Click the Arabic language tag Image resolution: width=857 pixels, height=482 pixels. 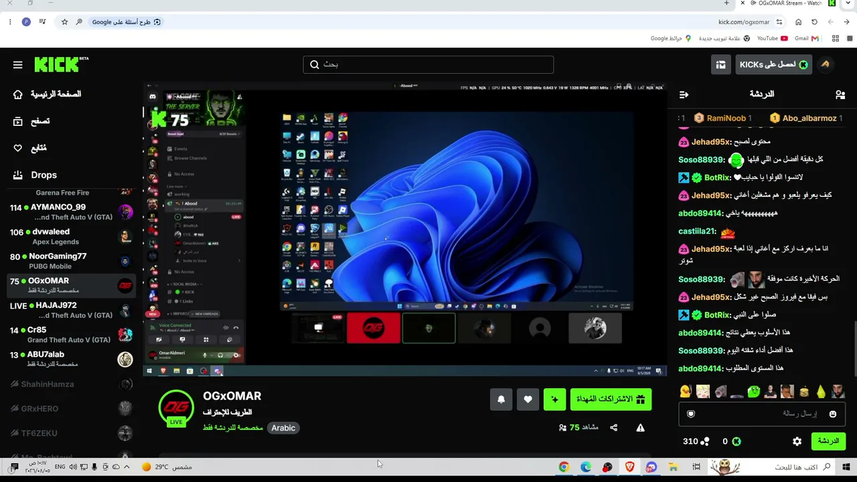click(x=283, y=428)
